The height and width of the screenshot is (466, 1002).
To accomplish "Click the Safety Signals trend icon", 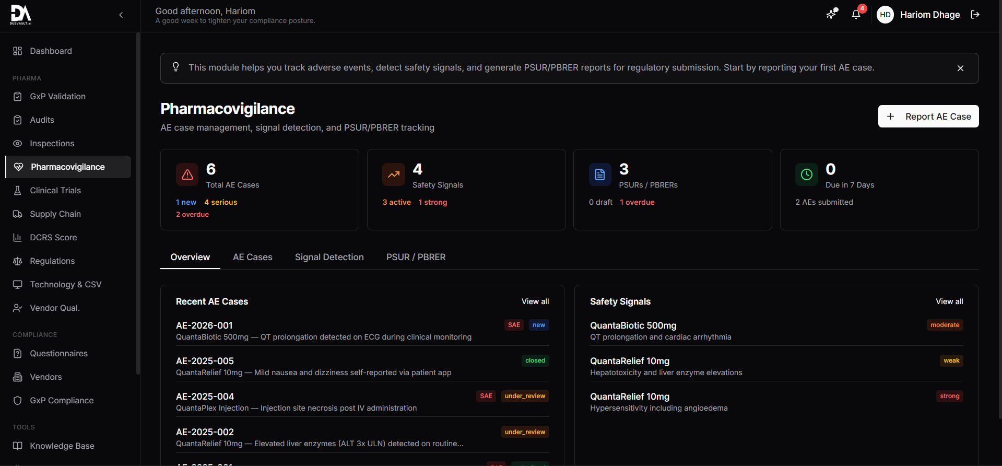I will click(x=394, y=175).
